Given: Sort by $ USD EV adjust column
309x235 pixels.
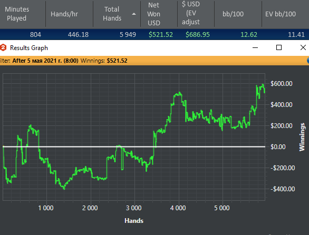Looking at the screenshot, I should coord(191,13).
